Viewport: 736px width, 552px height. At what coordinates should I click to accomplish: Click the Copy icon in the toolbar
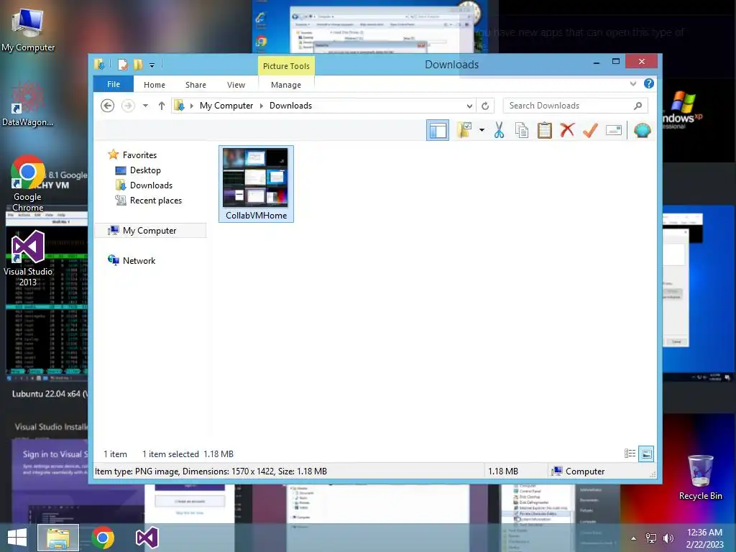tap(522, 130)
